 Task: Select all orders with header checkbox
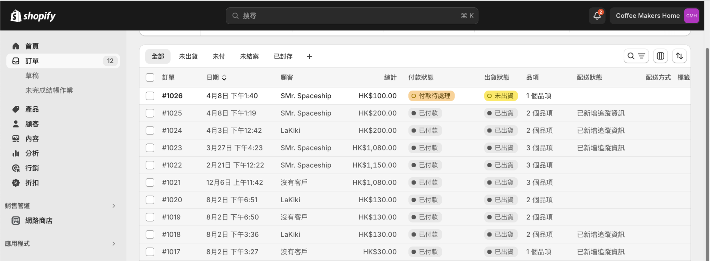(x=150, y=77)
